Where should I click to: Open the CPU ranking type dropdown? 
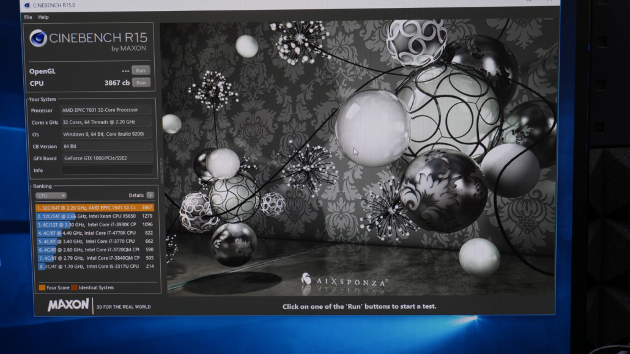pyautogui.click(x=51, y=196)
